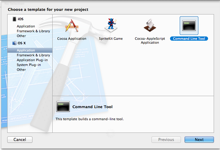Click the Cancel button
The width and height of the screenshot is (220, 150).
(x=20, y=139)
